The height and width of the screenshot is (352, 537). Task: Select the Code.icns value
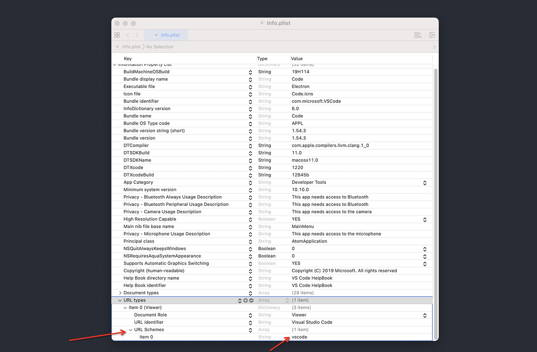pyautogui.click(x=302, y=94)
